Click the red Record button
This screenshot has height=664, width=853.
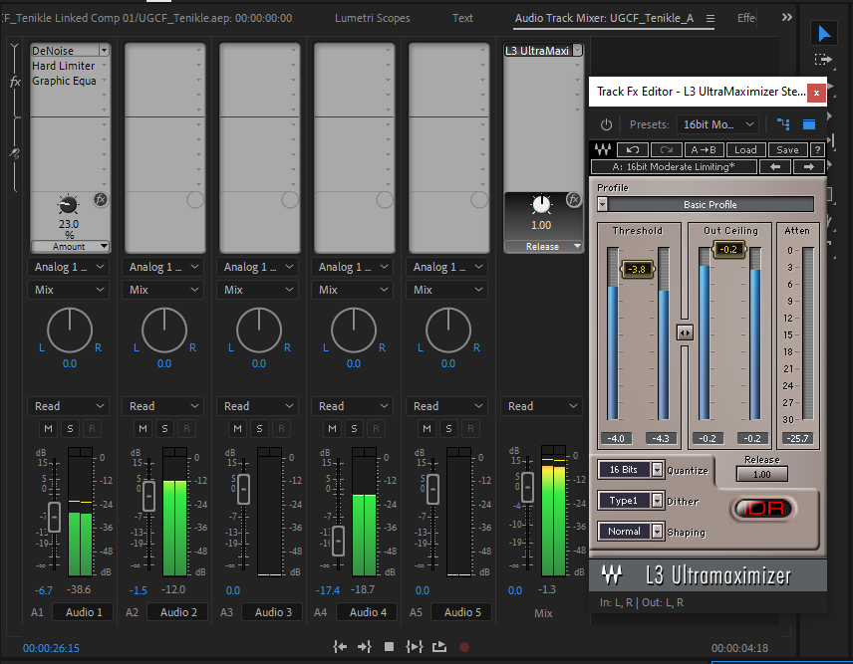464,647
